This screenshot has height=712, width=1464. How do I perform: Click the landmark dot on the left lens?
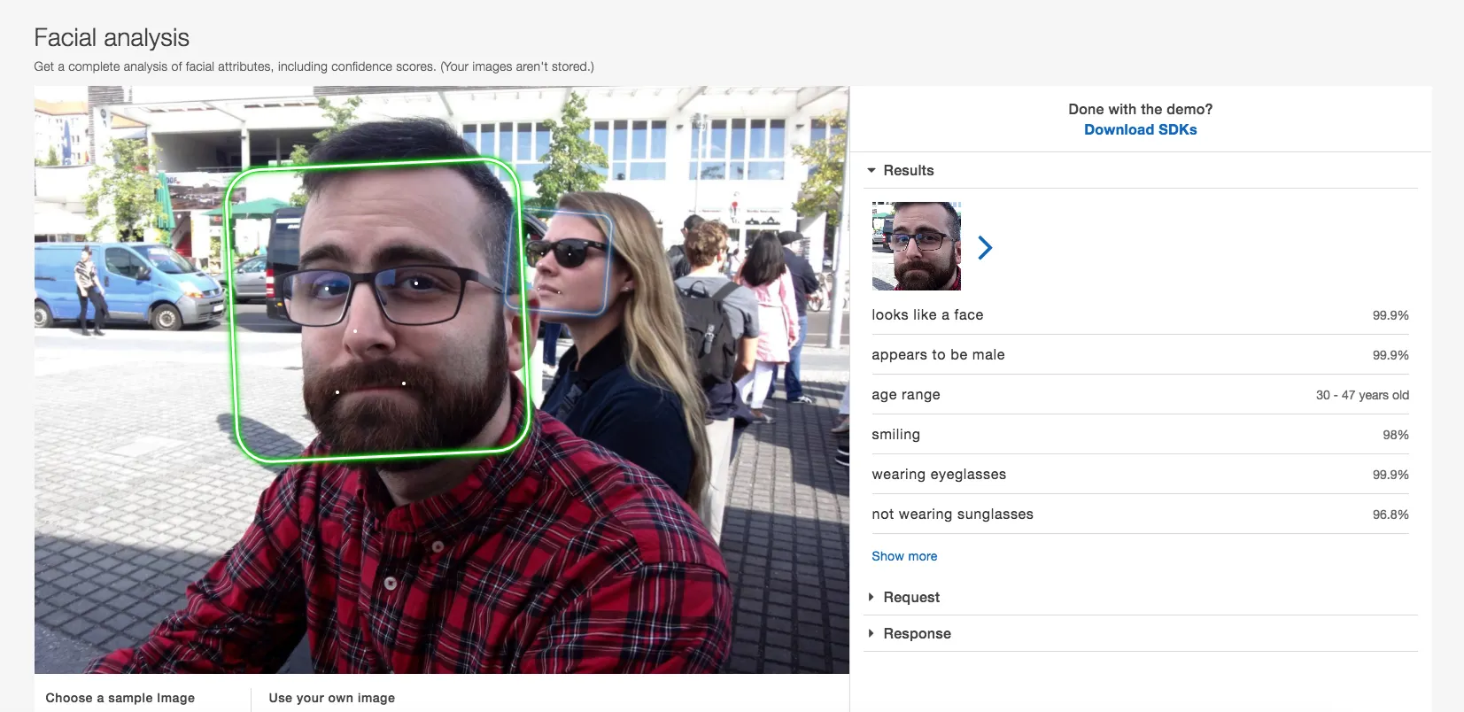(x=327, y=289)
